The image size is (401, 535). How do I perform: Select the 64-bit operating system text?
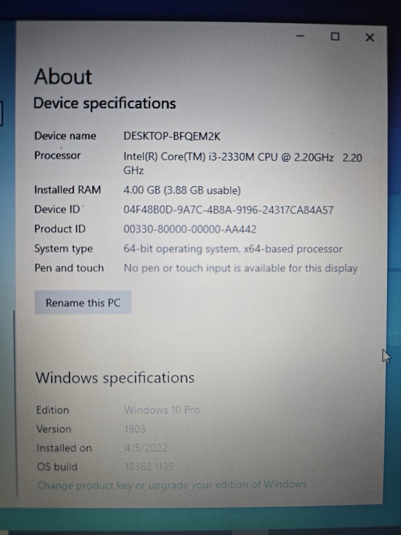tap(233, 249)
